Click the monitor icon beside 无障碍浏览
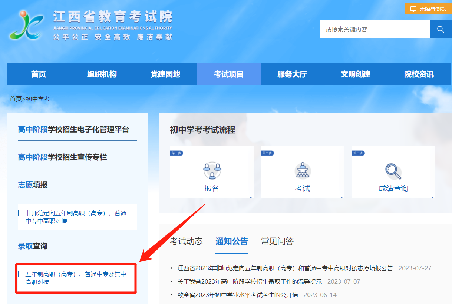This screenshot has width=452, height=304. [x=413, y=9]
